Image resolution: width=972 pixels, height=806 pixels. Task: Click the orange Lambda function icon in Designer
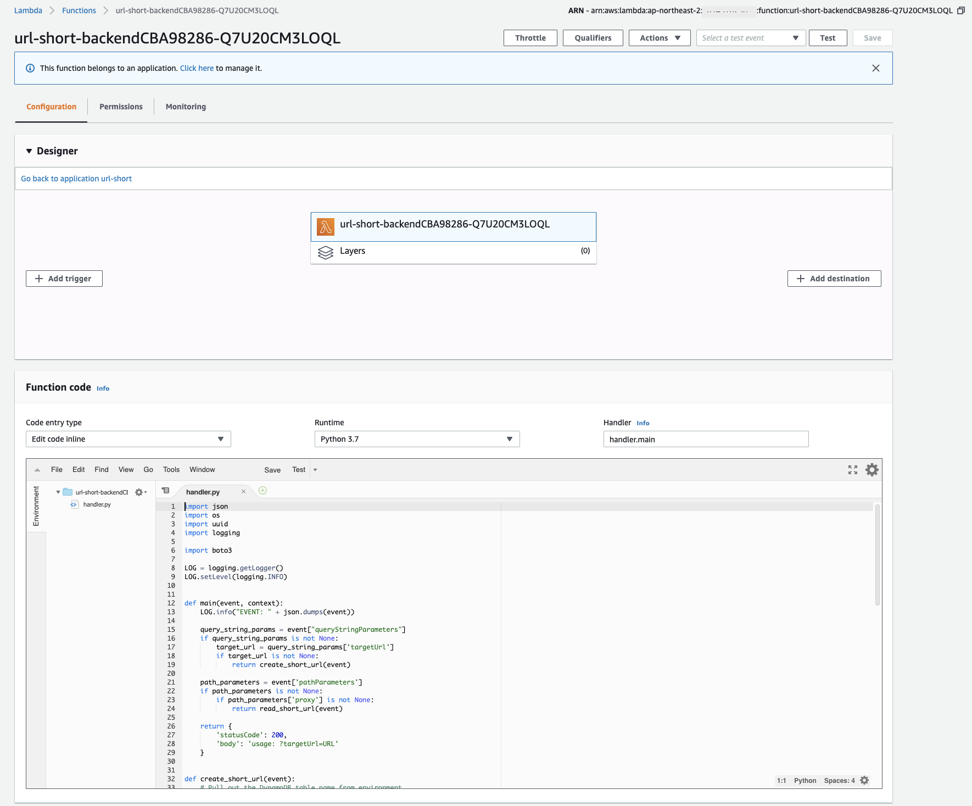tap(326, 226)
